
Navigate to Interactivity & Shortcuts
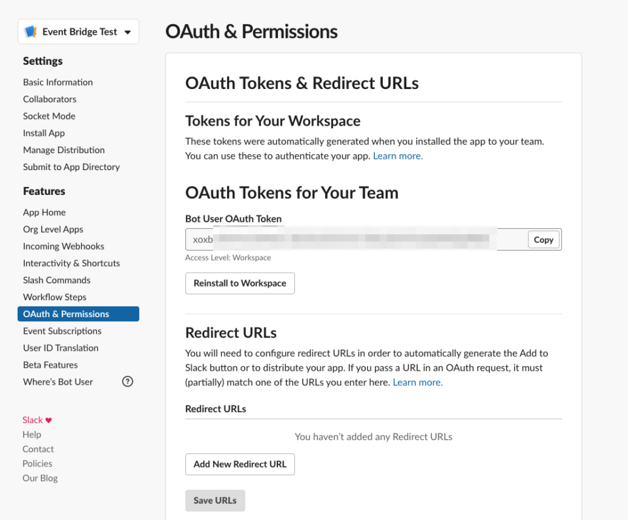pos(71,263)
